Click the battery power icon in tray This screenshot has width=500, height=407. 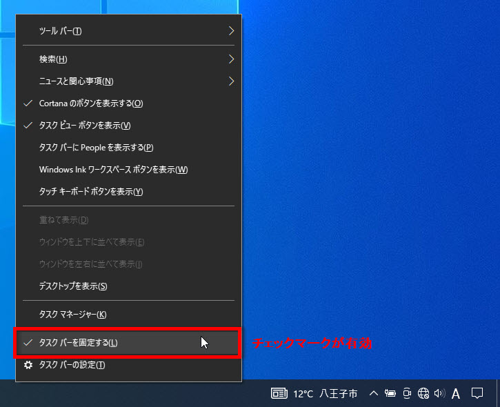[390, 394]
